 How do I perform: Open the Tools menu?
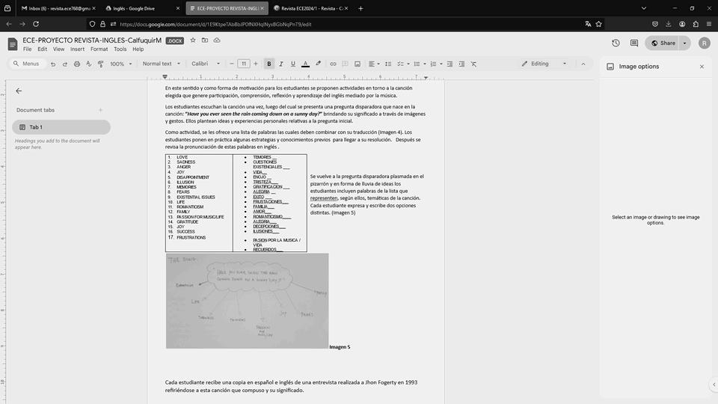[120, 49]
